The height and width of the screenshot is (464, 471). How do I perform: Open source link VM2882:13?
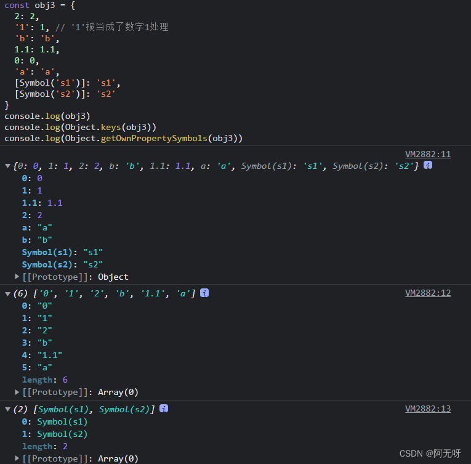[428, 409]
